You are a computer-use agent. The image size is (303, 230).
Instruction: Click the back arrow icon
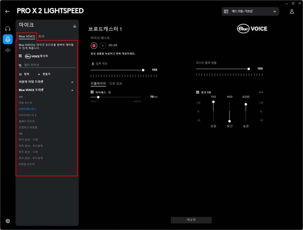coord(8,11)
